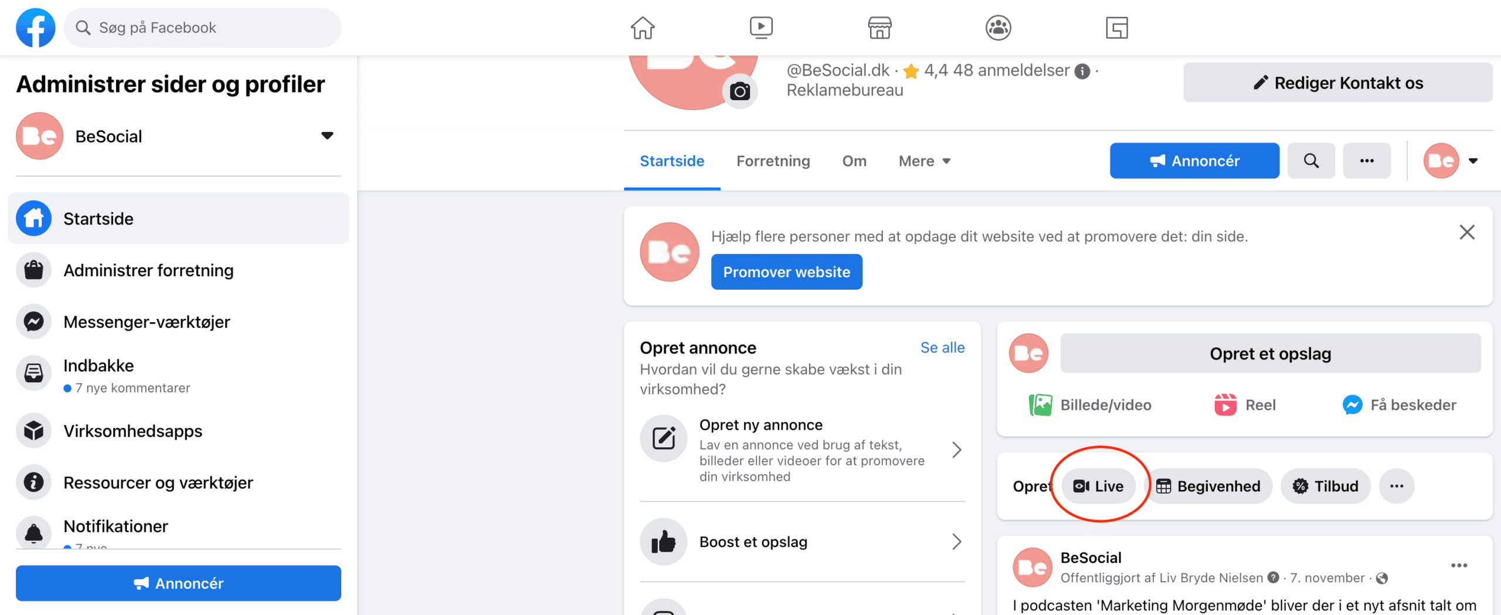Open Messenger-værktøjer in sidebar
1501x615 pixels.
tap(178, 322)
